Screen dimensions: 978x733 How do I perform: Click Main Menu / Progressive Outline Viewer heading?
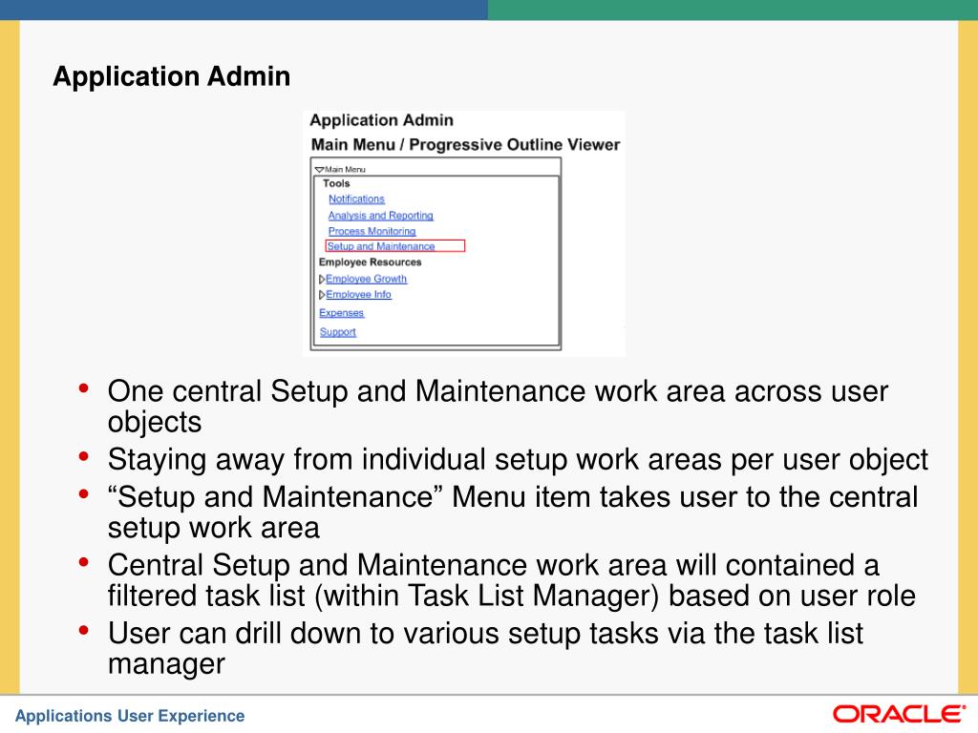click(x=465, y=145)
